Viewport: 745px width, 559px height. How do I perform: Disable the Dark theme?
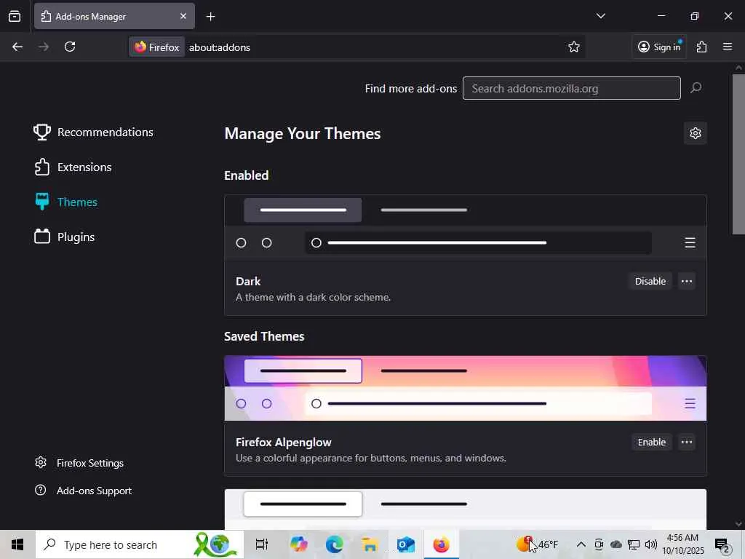[x=650, y=282]
